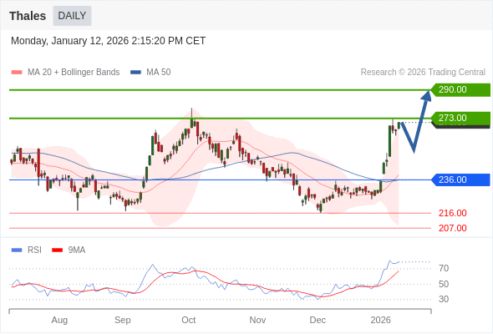
Task: Click the Nov label on time axis
Action: point(257,320)
